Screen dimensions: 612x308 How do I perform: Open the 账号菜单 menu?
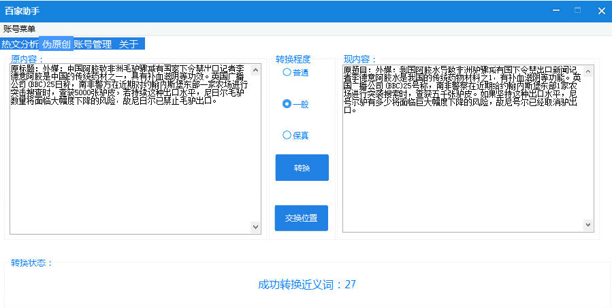point(19,29)
